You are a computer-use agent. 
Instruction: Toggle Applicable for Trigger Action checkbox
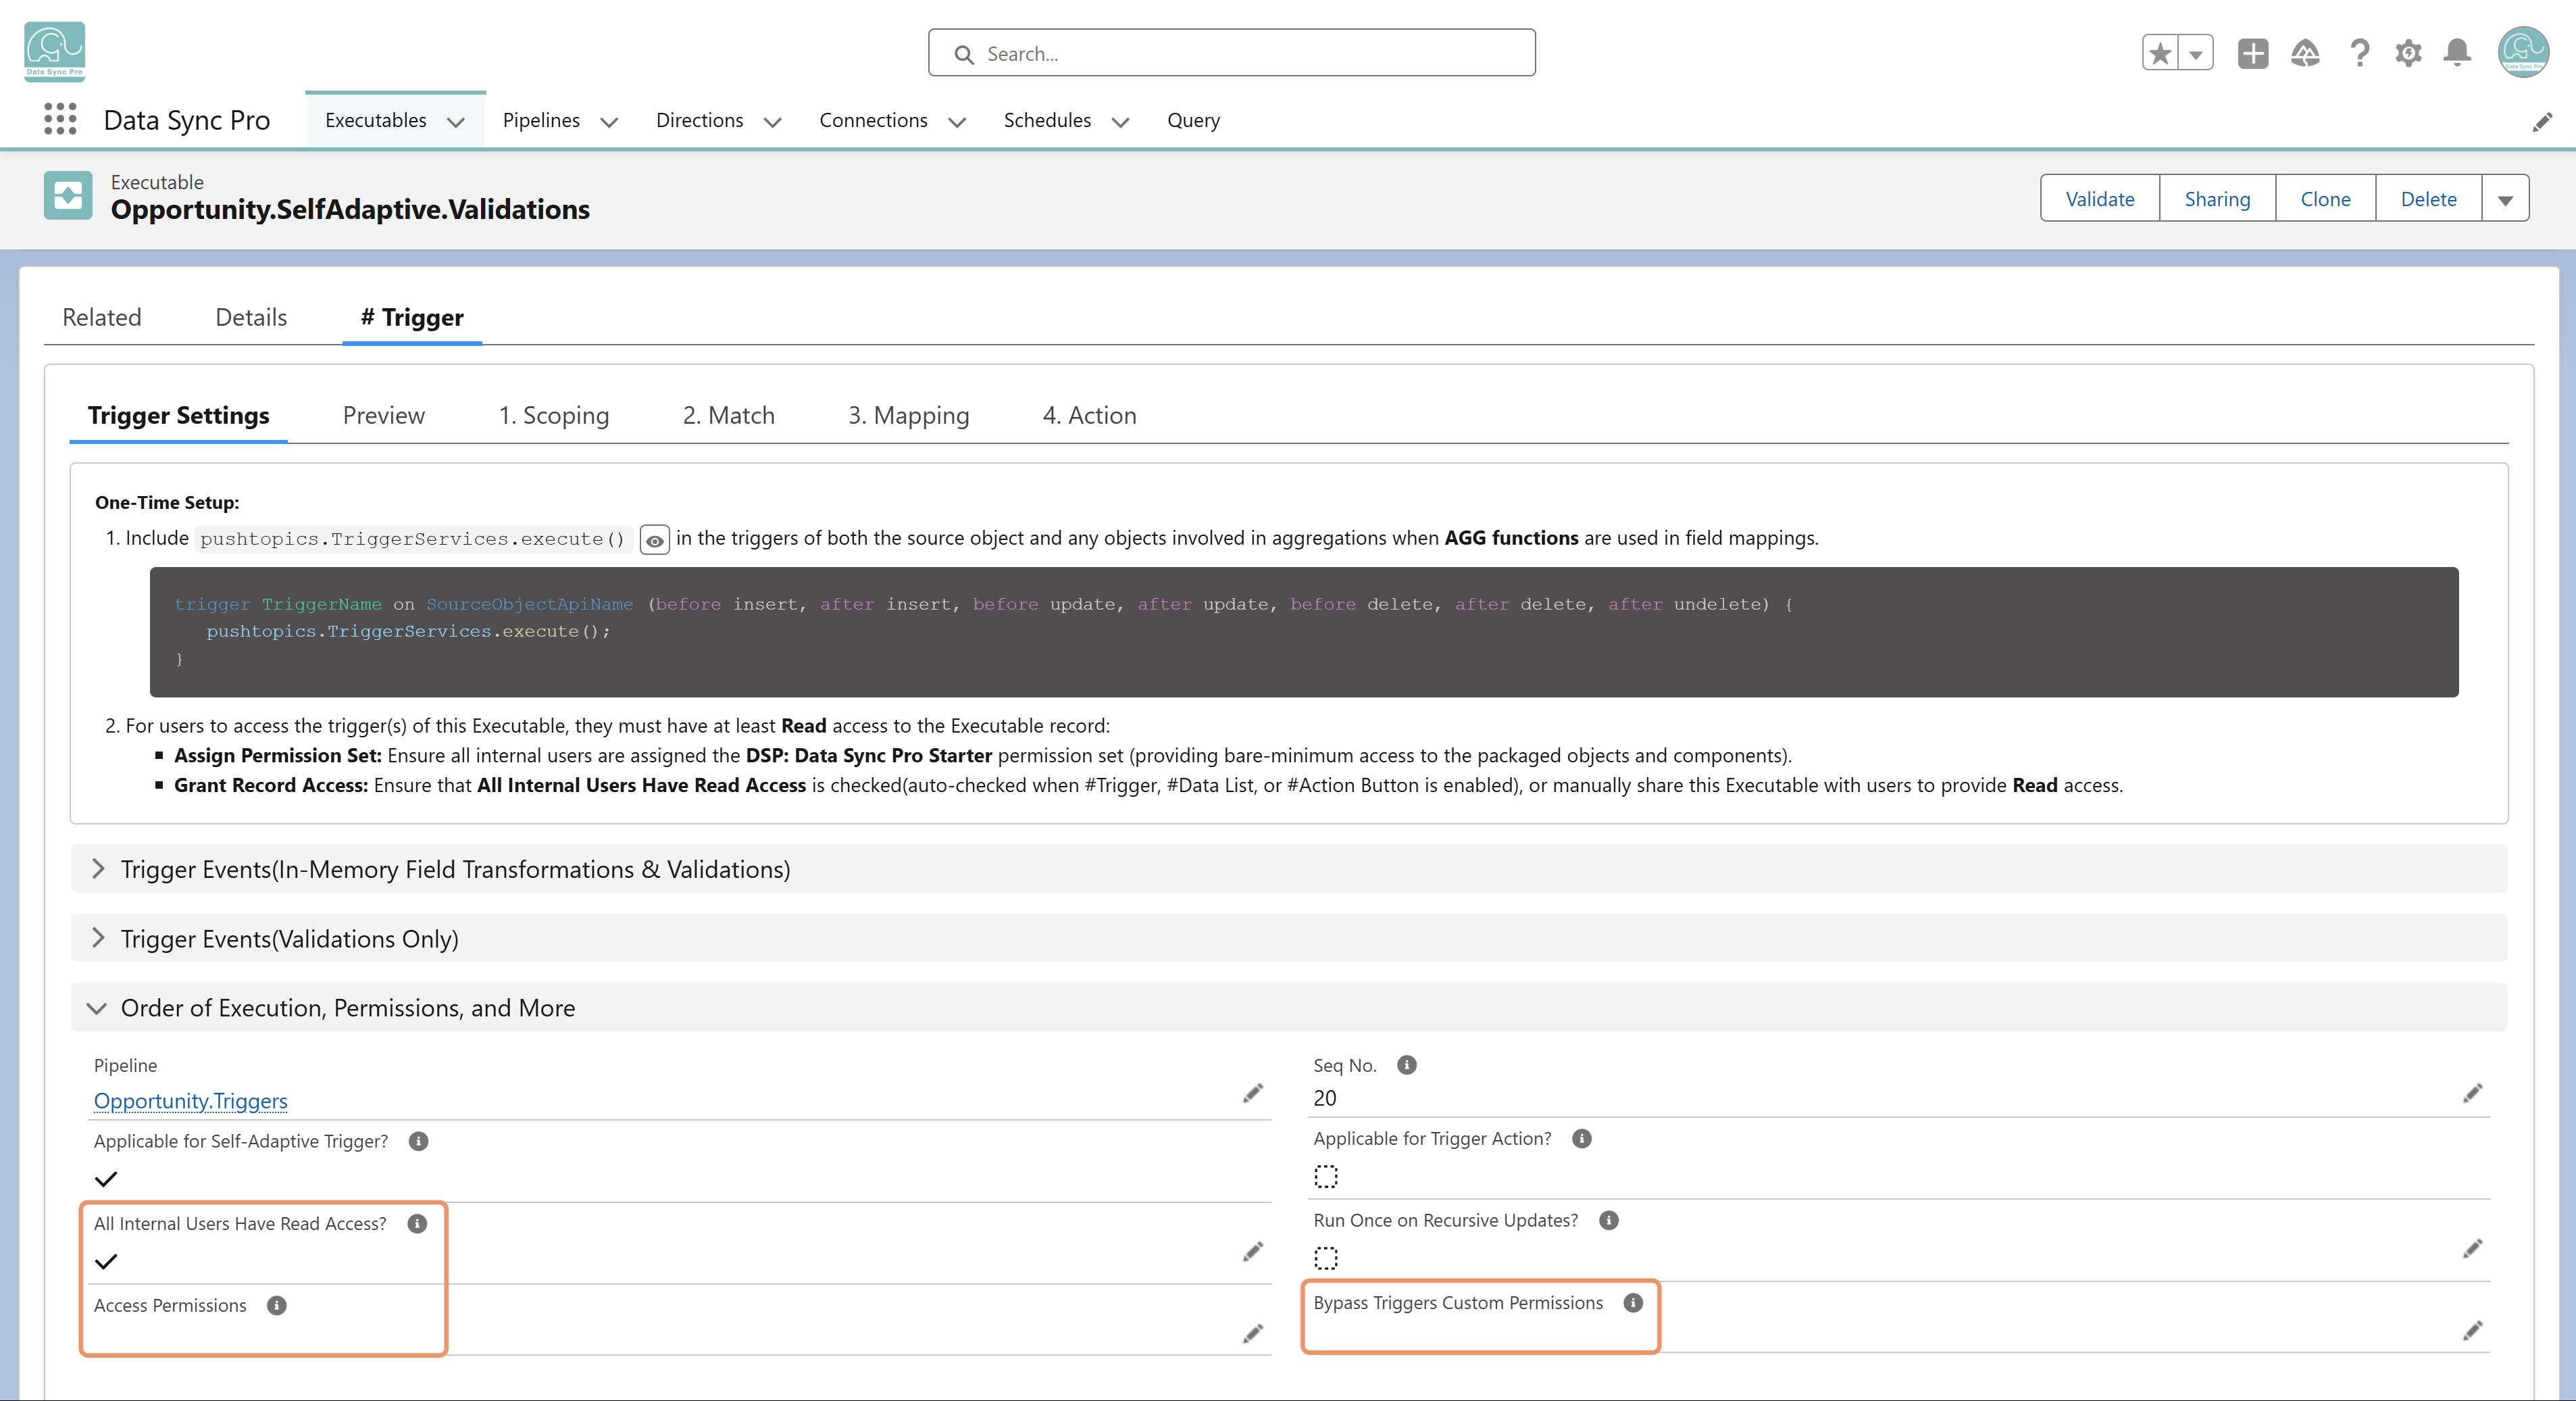1326,1176
